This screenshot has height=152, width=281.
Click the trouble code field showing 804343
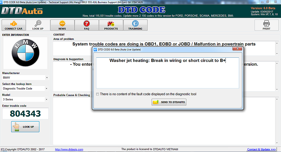click(25, 114)
